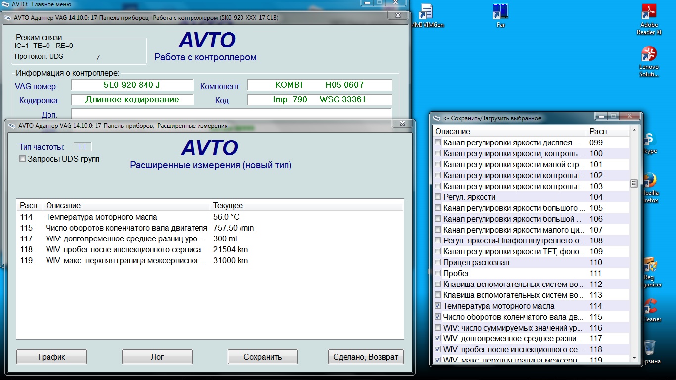Click the 'Сохранить' button
The image size is (676, 380).
point(262,357)
